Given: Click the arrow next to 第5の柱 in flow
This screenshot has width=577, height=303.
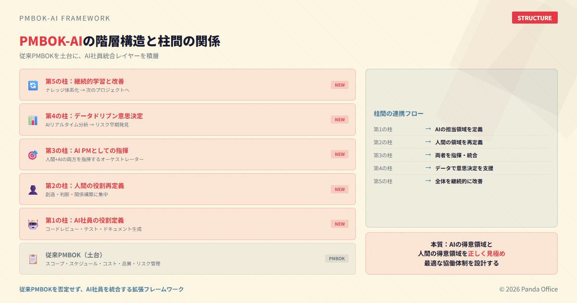Looking at the screenshot, I should pos(428,181).
